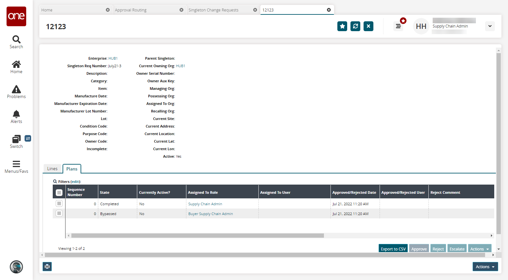Click the print icon at bottom left
The image size is (508, 280).
tap(47, 267)
